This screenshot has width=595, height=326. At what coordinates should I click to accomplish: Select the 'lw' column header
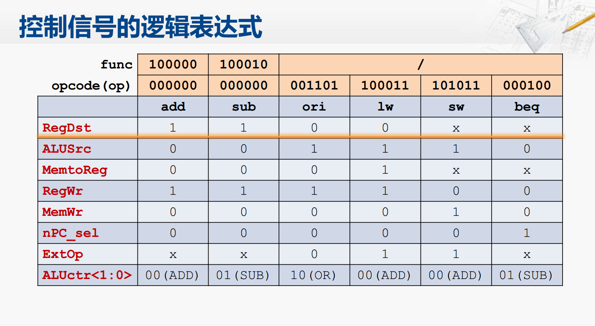click(385, 107)
